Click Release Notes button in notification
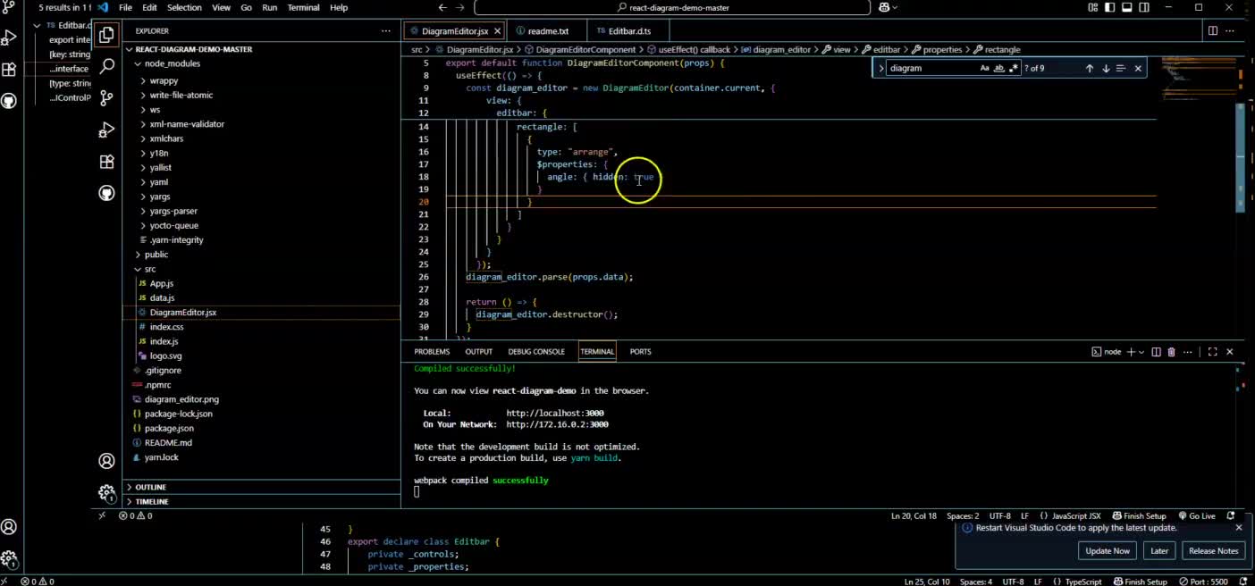Viewport: 1255px width, 586px height. pos(1213,551)
